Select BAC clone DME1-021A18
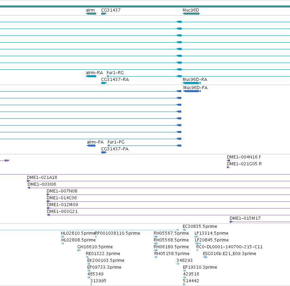290x286 pixels. (x=158, y=181)
